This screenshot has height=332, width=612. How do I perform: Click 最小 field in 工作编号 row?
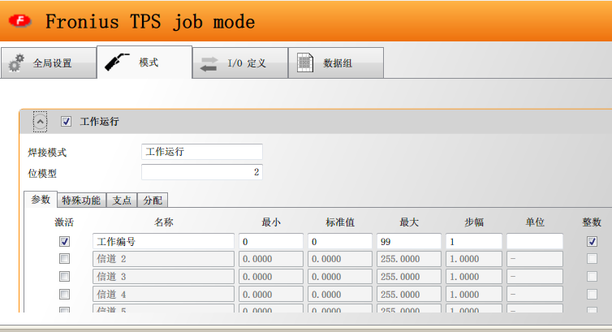(271, 241)
